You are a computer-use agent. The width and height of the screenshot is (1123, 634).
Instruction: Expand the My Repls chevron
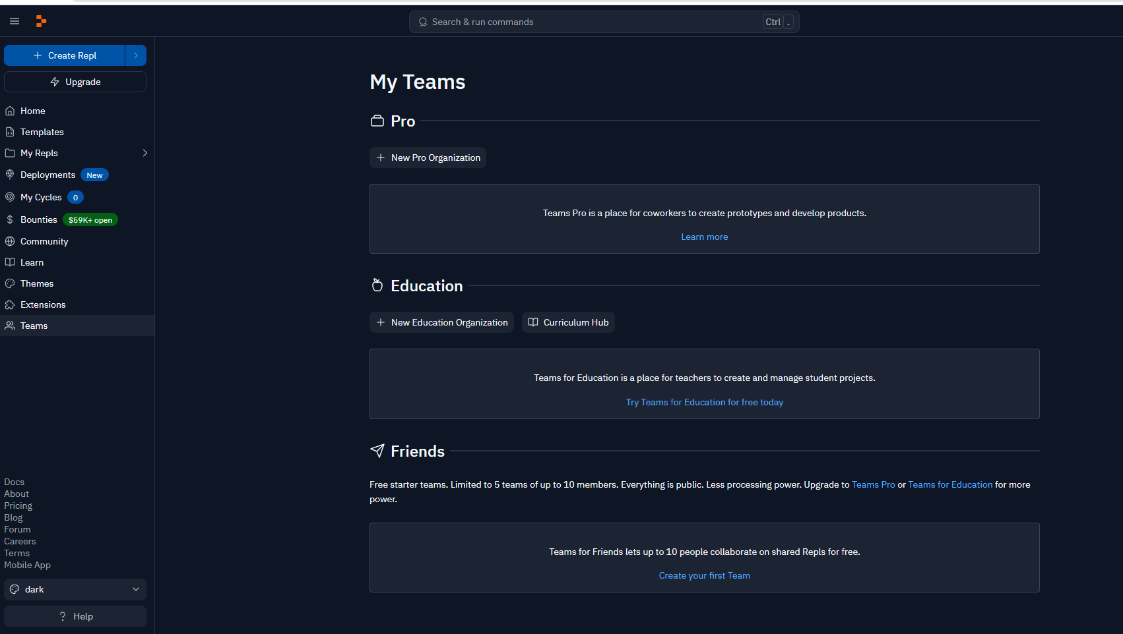145,153
